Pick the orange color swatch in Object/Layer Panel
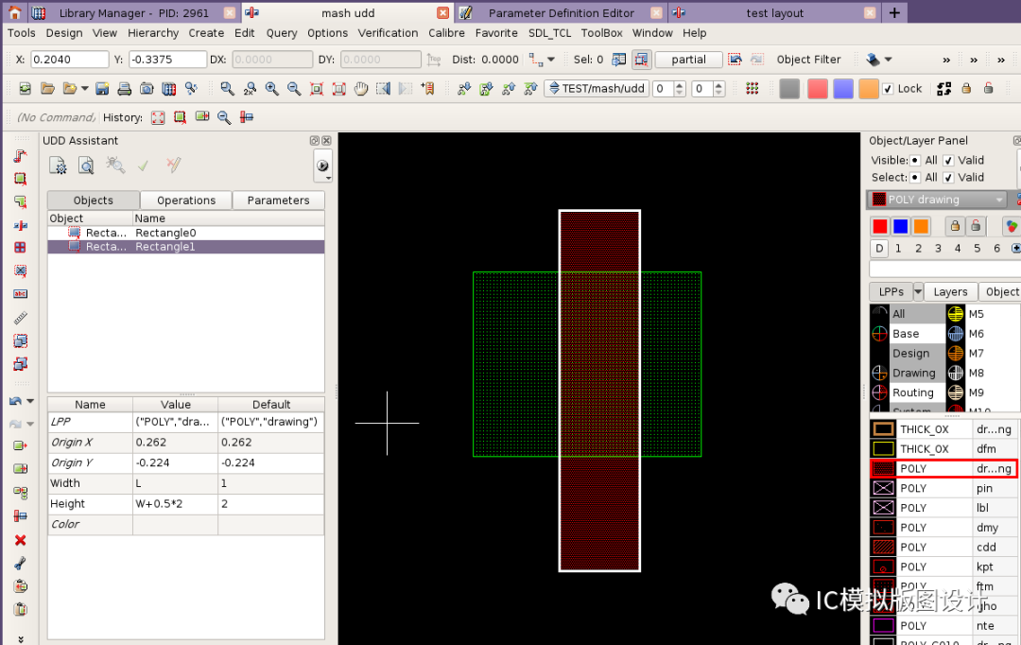This screenshot has height=645, width=1021. pyautogui.click(x=921, y=225)
